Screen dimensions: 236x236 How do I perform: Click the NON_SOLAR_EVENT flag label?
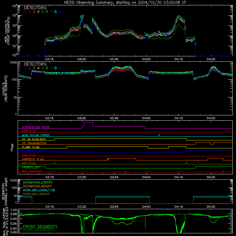[x=36, y=135]
